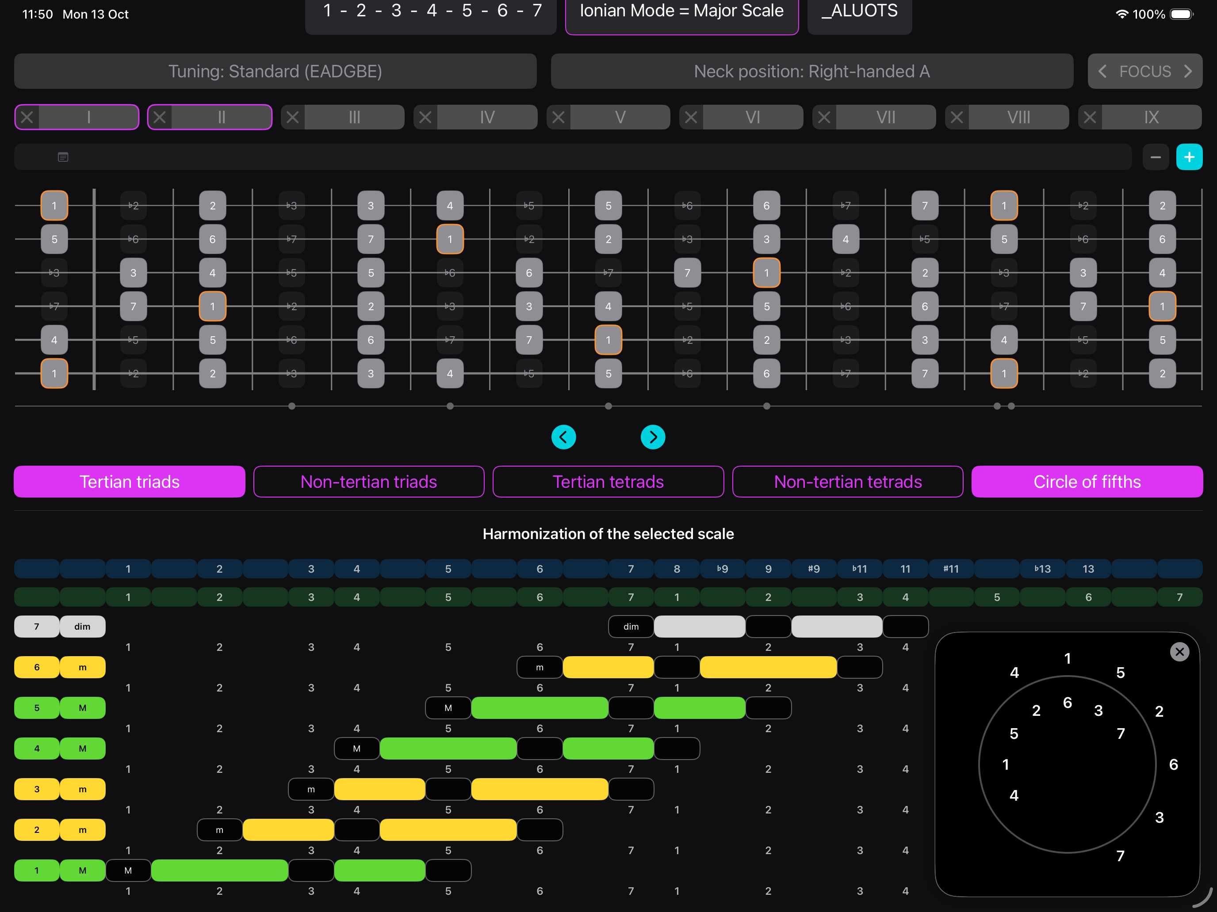This screenshot has height=912, width=1217.
Task: Advance FOCUS with right chevron
Action: pyautogui.click(x=1188, y=72)
